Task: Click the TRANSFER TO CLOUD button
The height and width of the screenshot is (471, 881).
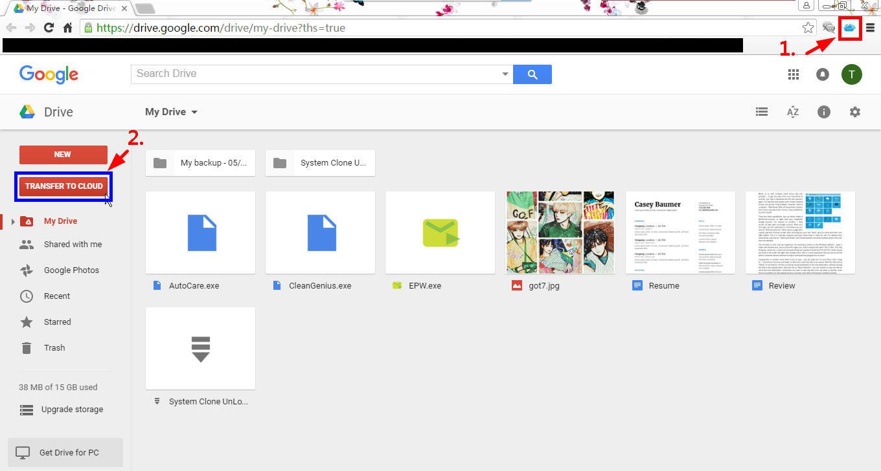Action: pyautogui.click(x=63, y=186)
